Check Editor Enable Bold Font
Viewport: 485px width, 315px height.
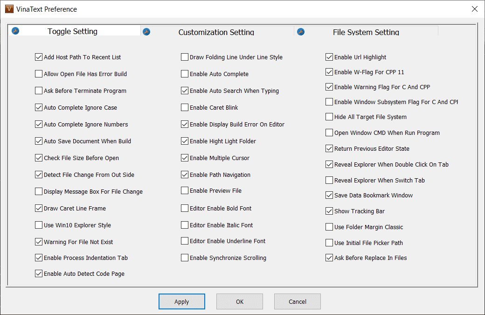coord(185,209)
